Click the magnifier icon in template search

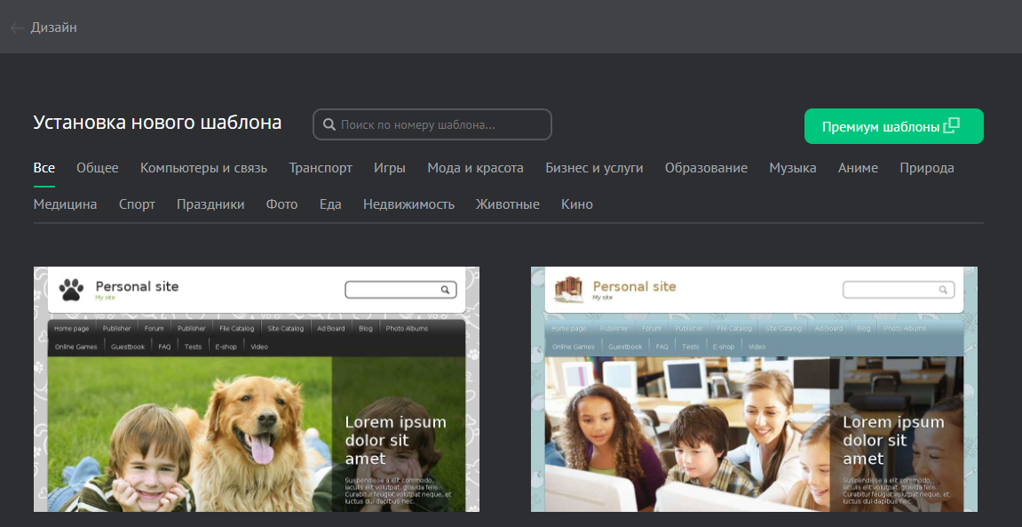pyautogui.click(x=329, y=125)
